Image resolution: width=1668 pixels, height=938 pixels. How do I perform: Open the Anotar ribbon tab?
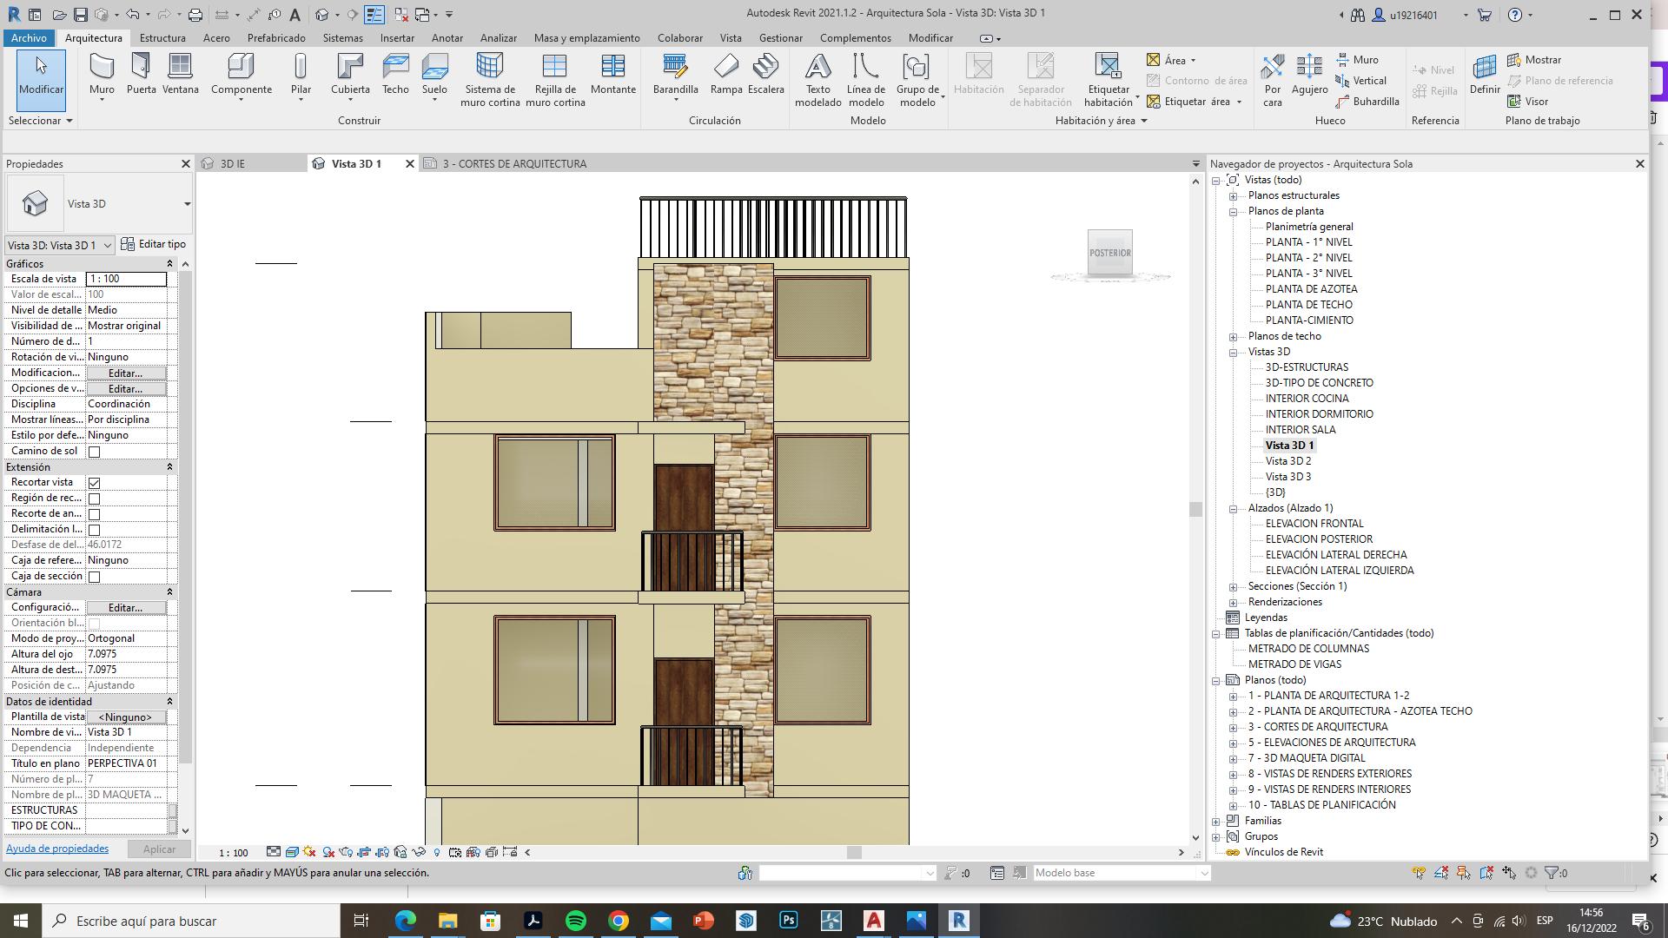coord(447,38)
